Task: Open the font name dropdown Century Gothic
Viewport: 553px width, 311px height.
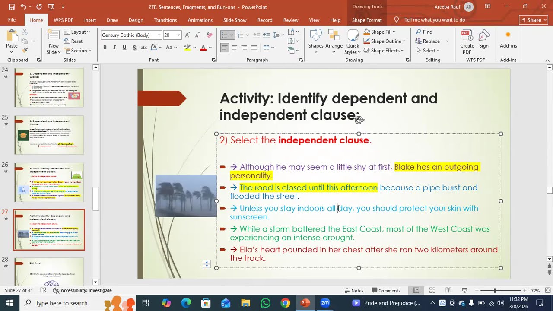Action: [159, 35]
